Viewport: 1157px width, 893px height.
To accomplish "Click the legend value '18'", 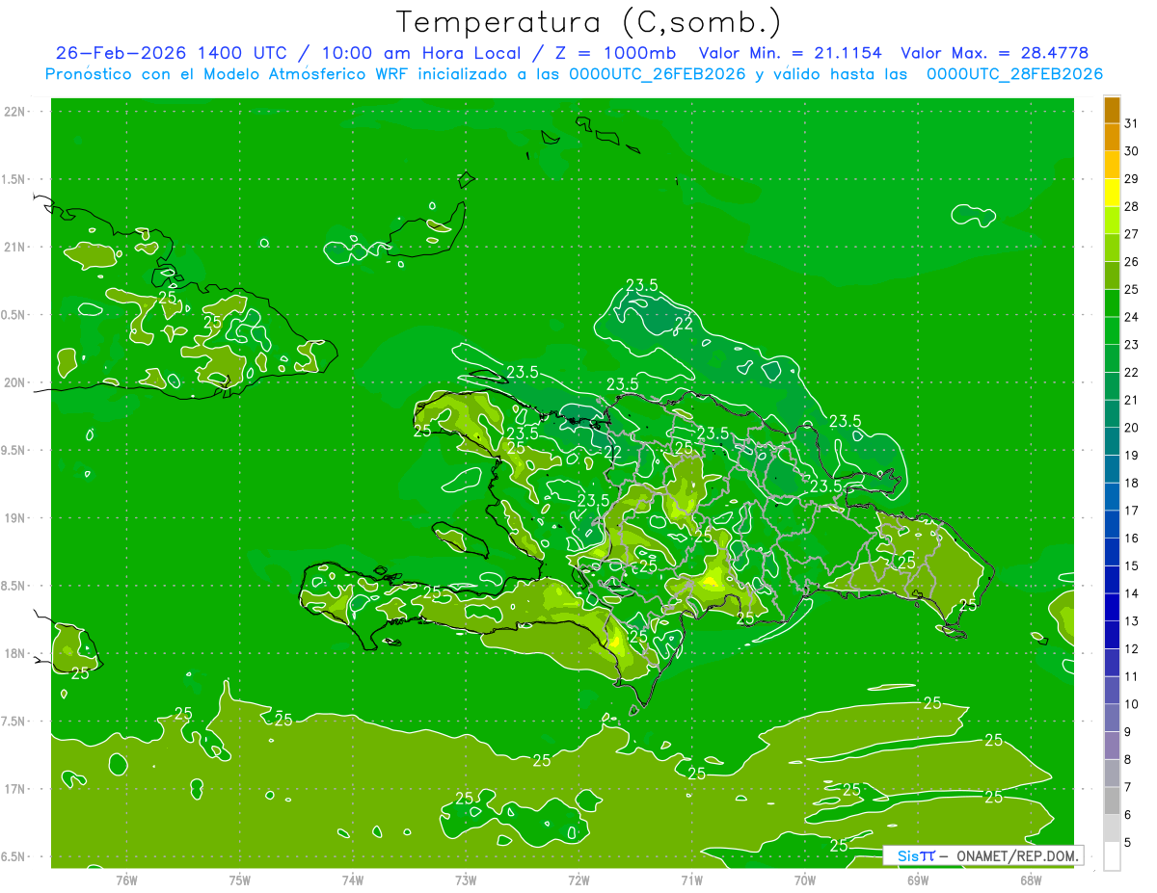I will tap(1132, 483).
